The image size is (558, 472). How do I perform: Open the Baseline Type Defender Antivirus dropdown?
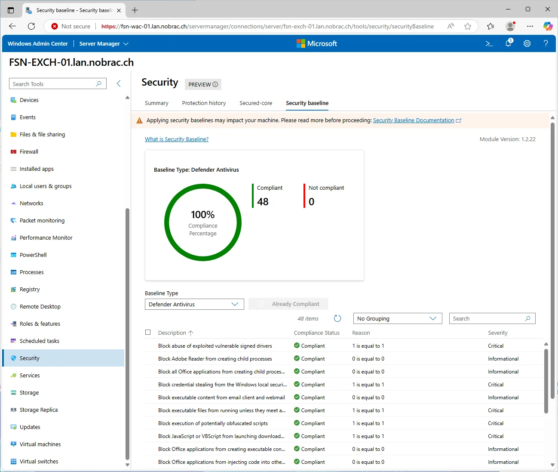coord(194,304)
